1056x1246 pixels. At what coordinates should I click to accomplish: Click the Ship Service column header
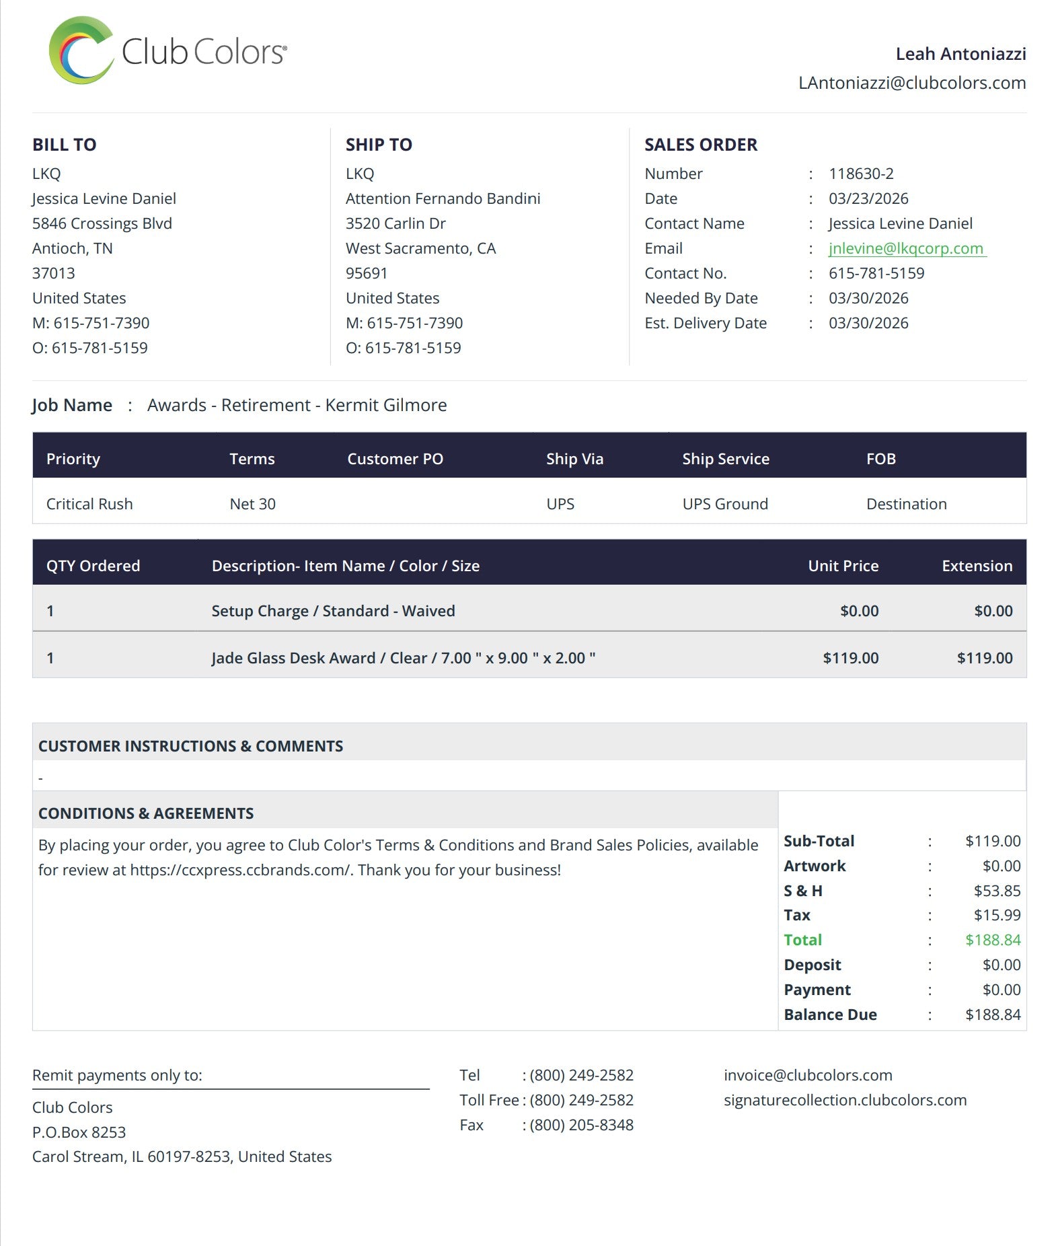[725, 459]
